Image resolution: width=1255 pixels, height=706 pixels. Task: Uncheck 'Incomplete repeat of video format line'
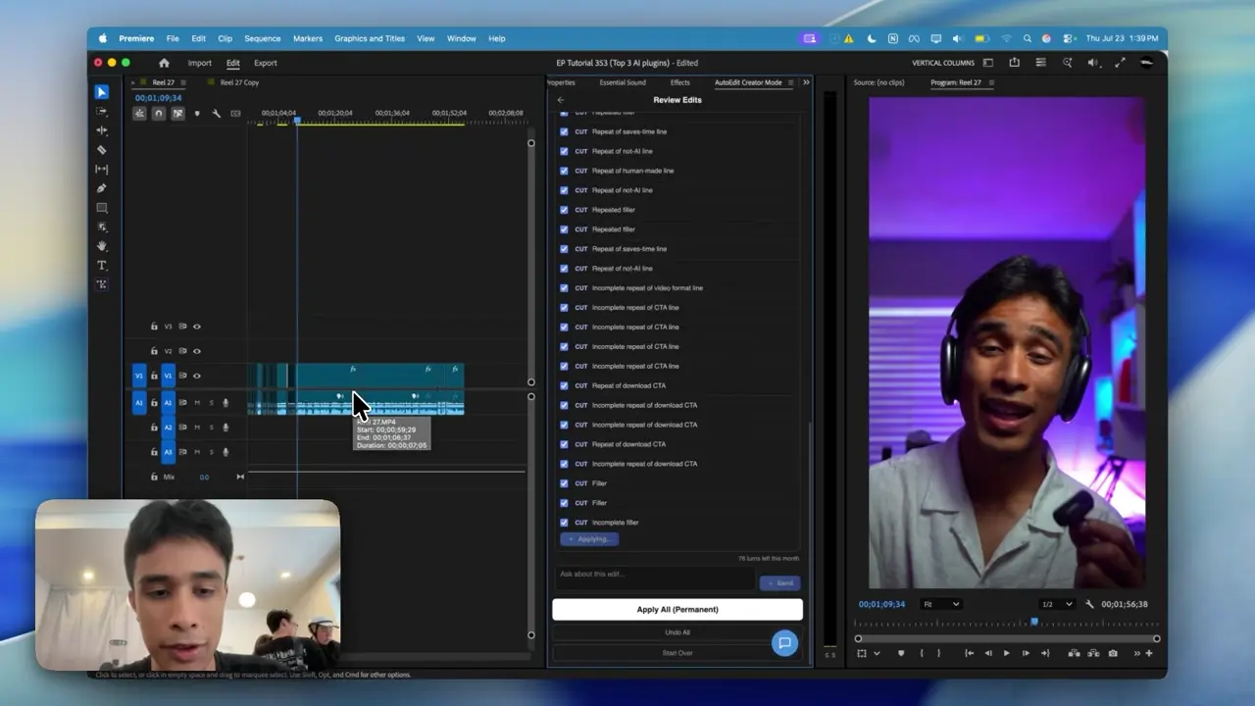(564, 288)
